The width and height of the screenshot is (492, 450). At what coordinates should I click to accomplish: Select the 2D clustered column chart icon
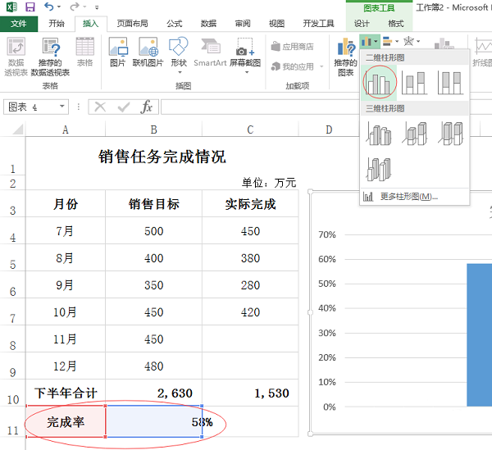click(379, 83)
